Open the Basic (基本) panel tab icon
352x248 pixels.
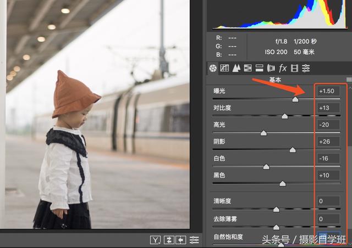coord(213,68)
